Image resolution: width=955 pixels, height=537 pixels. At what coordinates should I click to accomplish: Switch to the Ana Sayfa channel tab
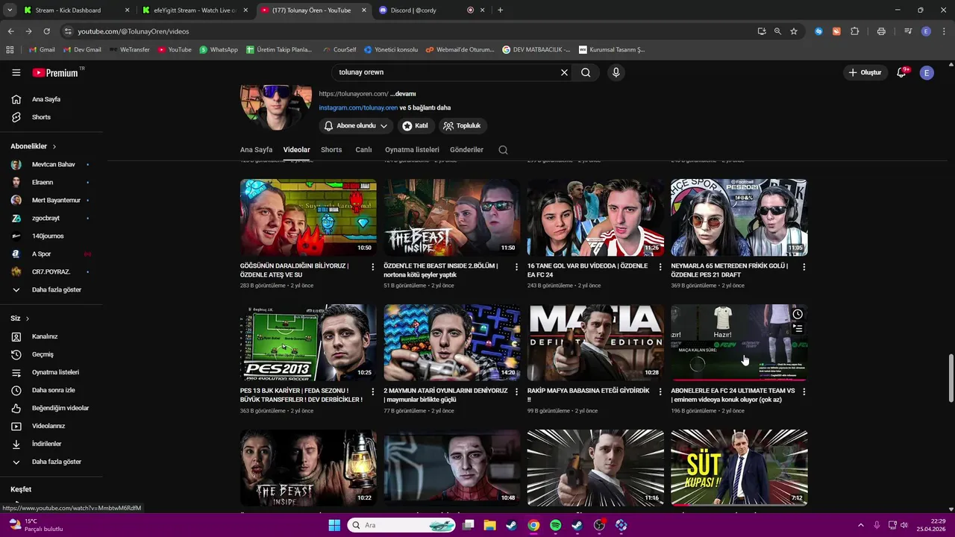[x=256, y=150]
